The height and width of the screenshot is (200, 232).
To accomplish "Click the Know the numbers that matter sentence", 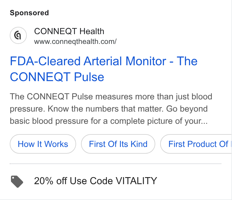I will [106, 109].
